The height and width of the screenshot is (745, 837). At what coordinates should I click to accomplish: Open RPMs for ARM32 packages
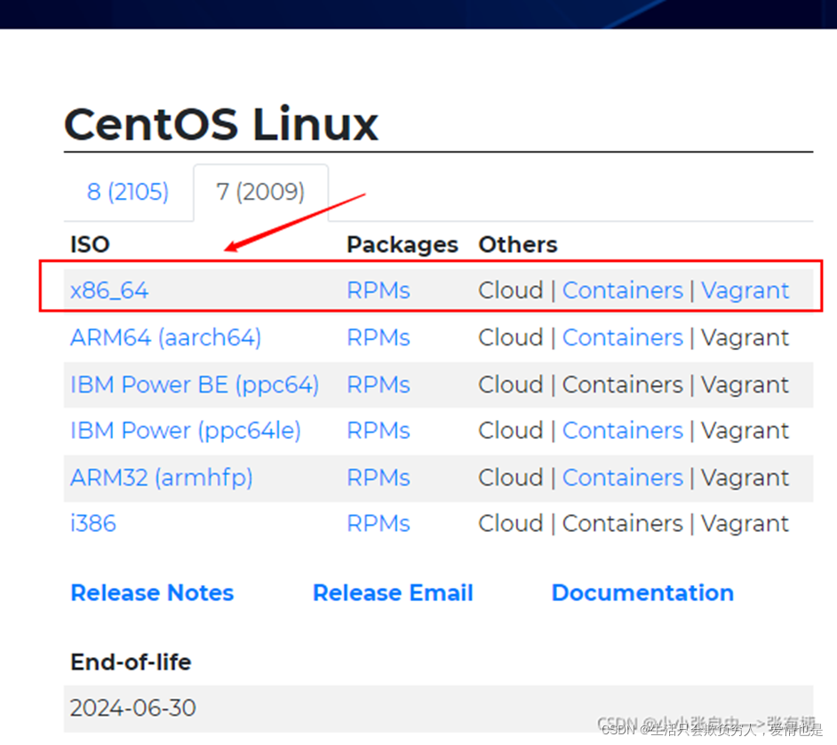coord(378,478)
